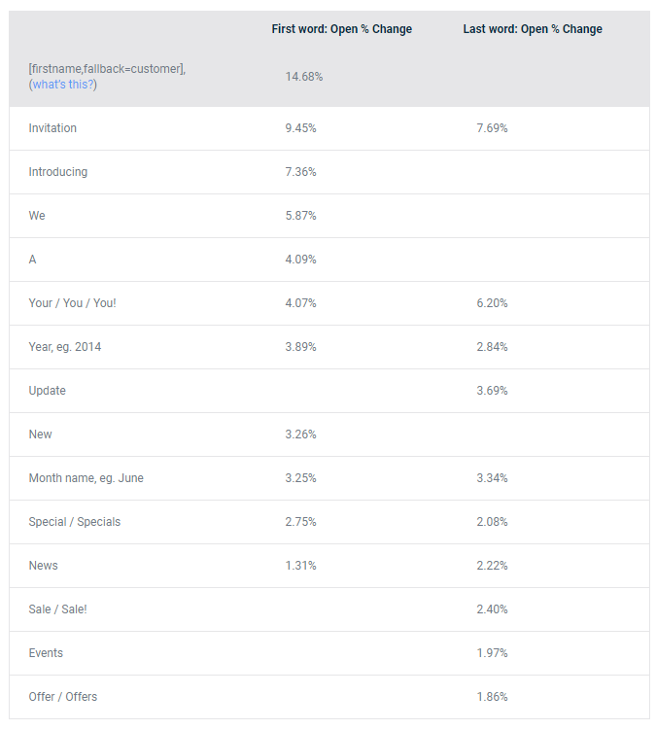This screenshot has height=730, width=656.
Task: Click the 7.69% last word value
Action: (x=492, y=128)
